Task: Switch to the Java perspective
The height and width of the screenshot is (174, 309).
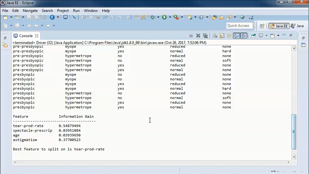Action: pos(297,26)
